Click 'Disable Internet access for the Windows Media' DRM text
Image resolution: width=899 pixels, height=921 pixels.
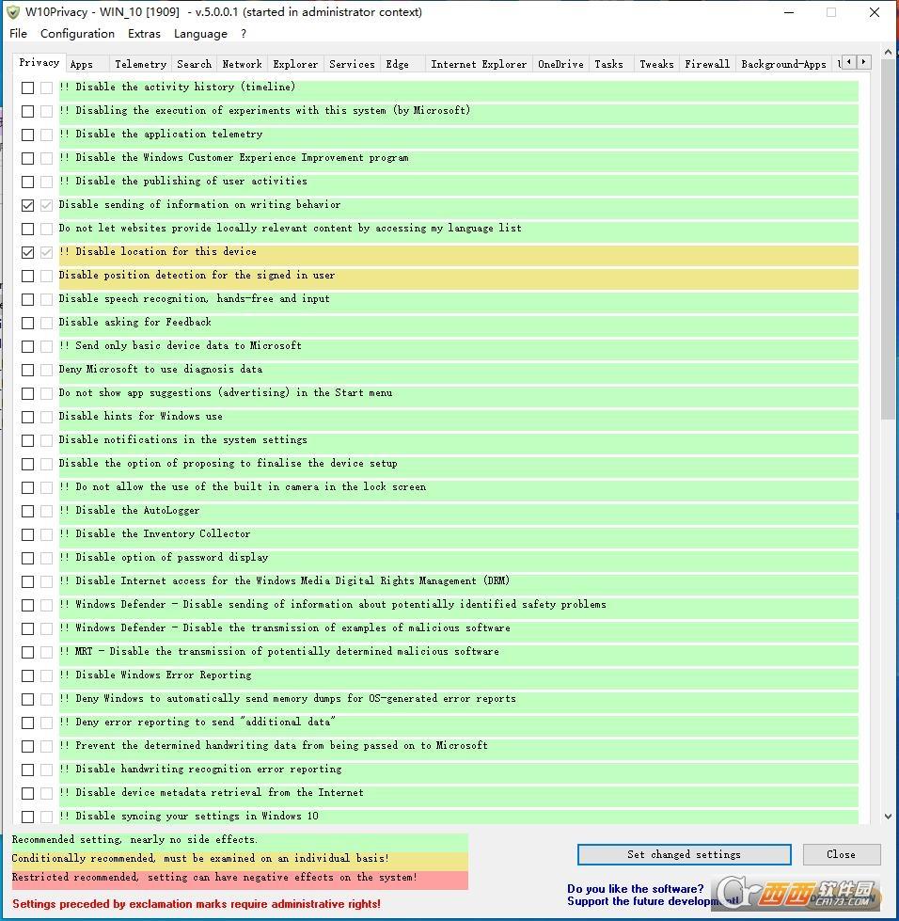(x=284, y=580)
